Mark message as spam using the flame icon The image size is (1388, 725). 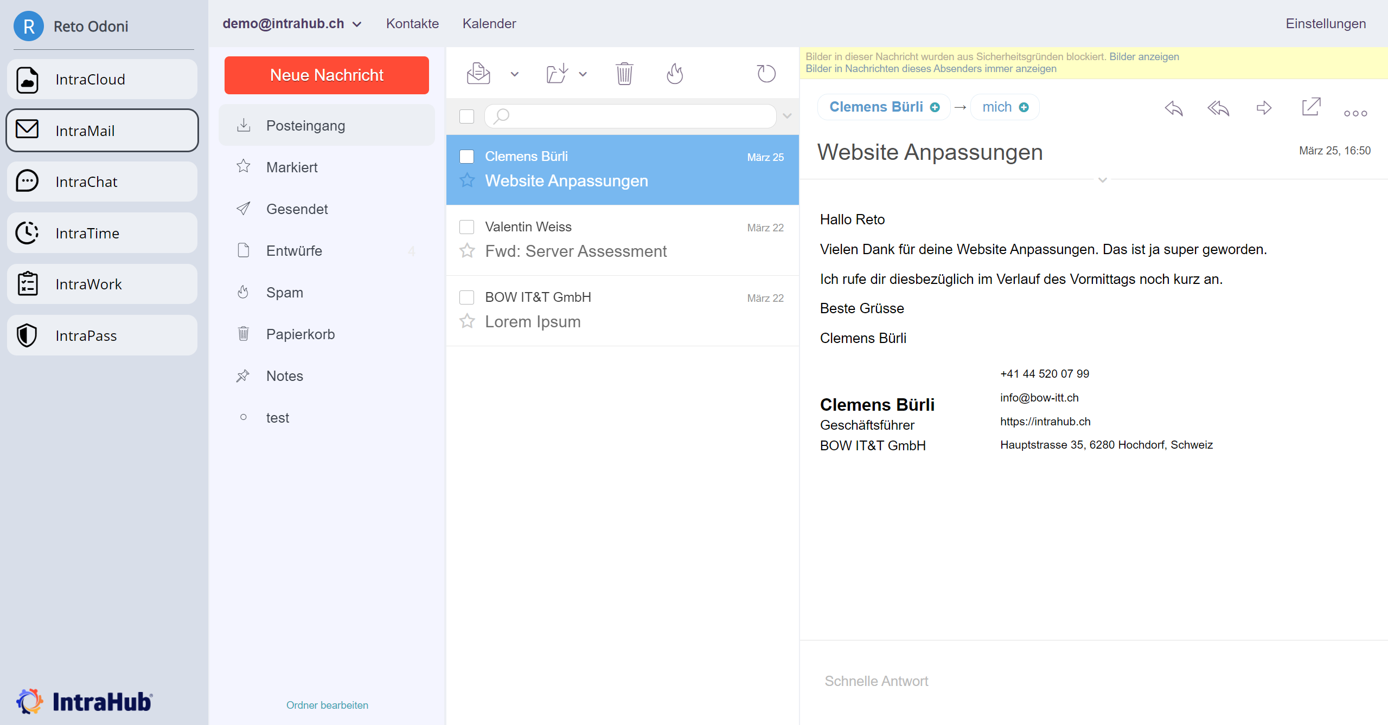coord(675,73)
